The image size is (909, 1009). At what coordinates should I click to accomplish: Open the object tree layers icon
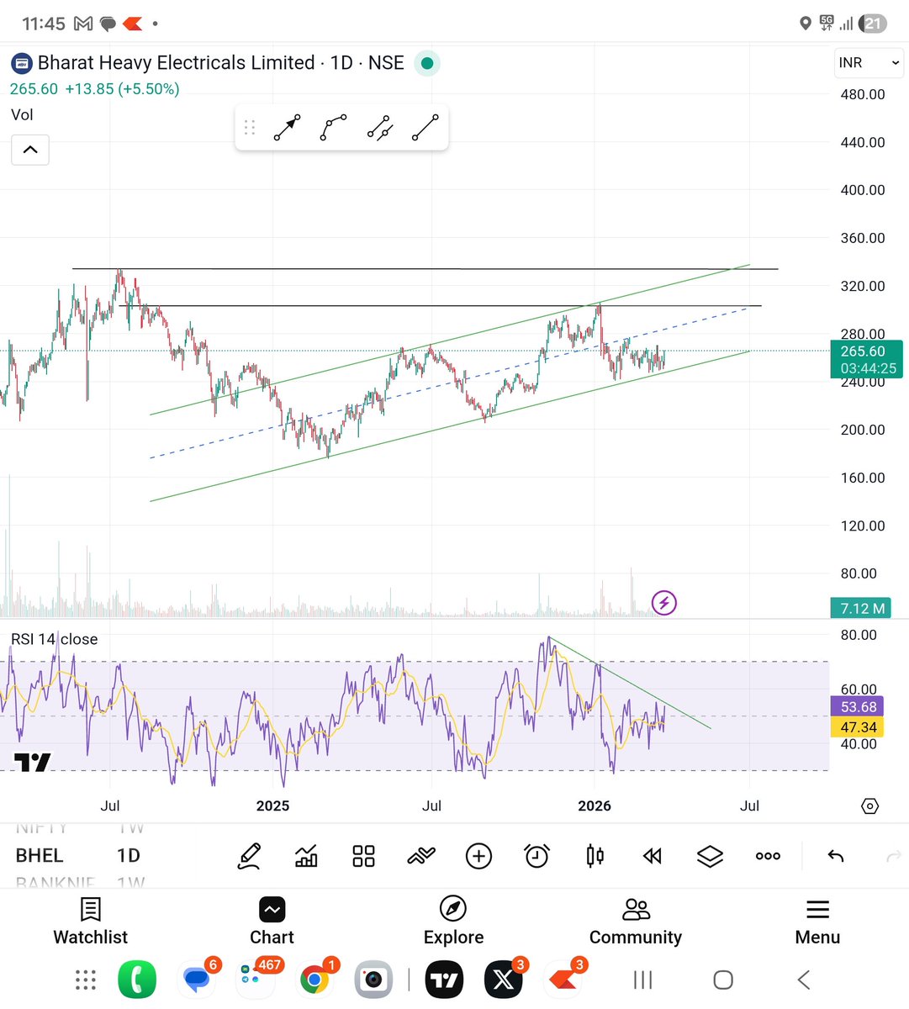click(x=710, y=856)
